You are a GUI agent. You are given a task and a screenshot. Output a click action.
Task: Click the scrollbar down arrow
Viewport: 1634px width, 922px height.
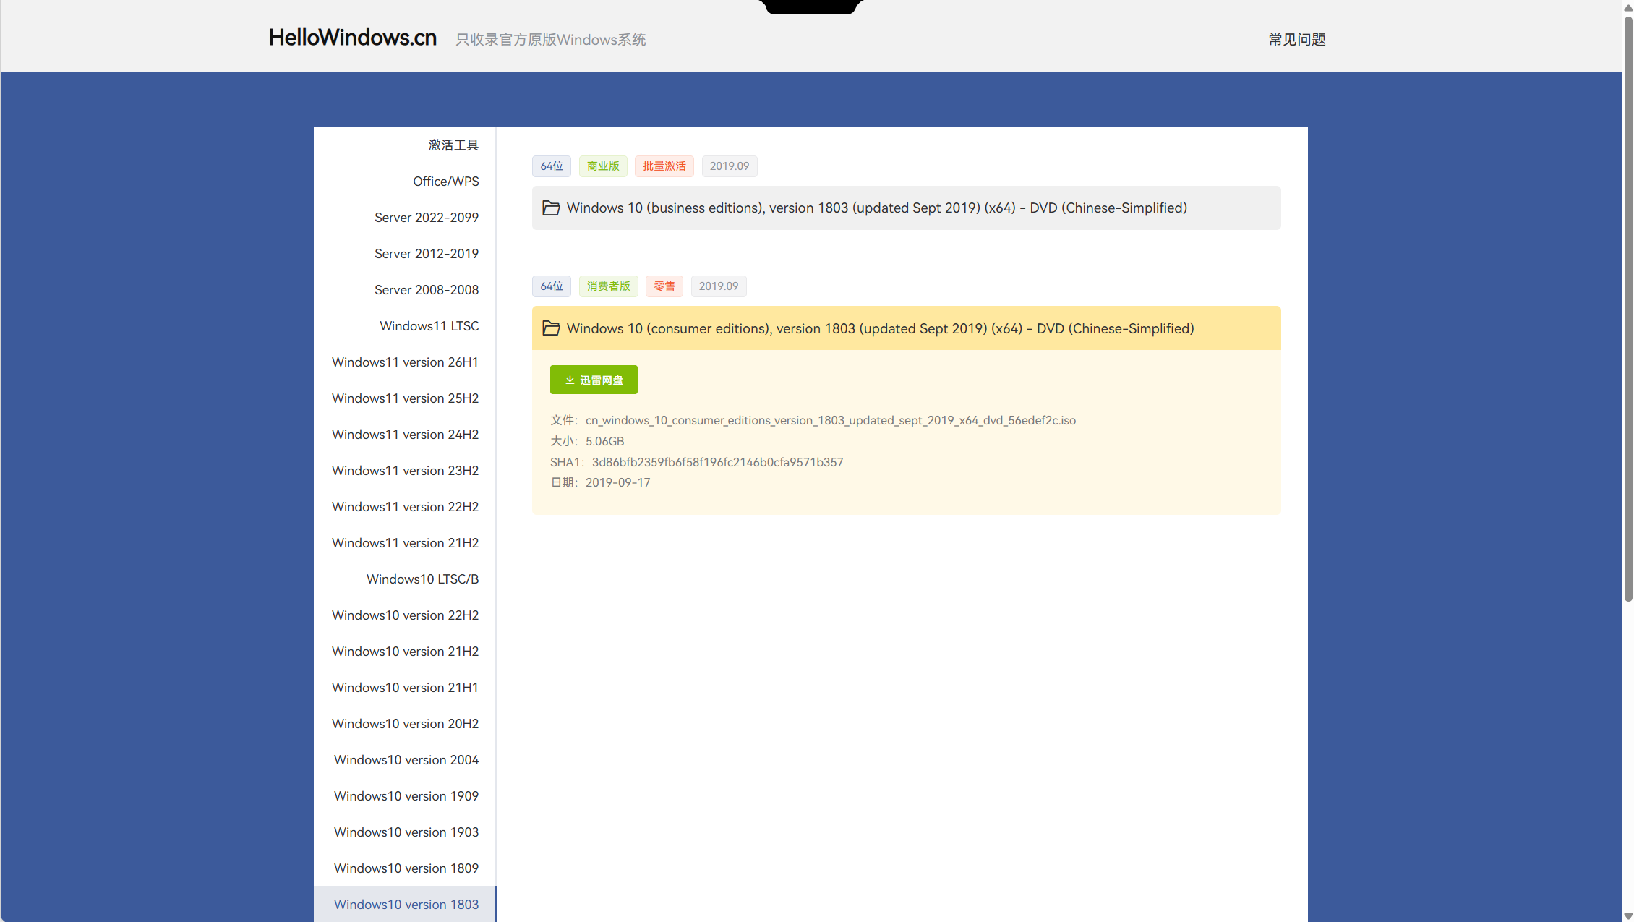(x=1628, y=915)
